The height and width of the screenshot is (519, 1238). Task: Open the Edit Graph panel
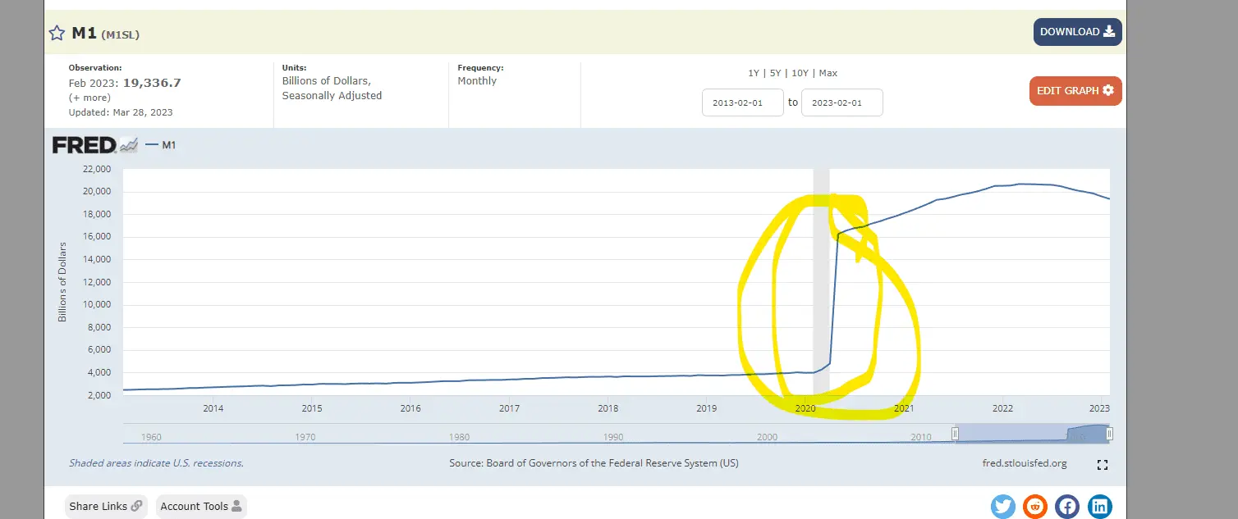tap(1075, 90)
